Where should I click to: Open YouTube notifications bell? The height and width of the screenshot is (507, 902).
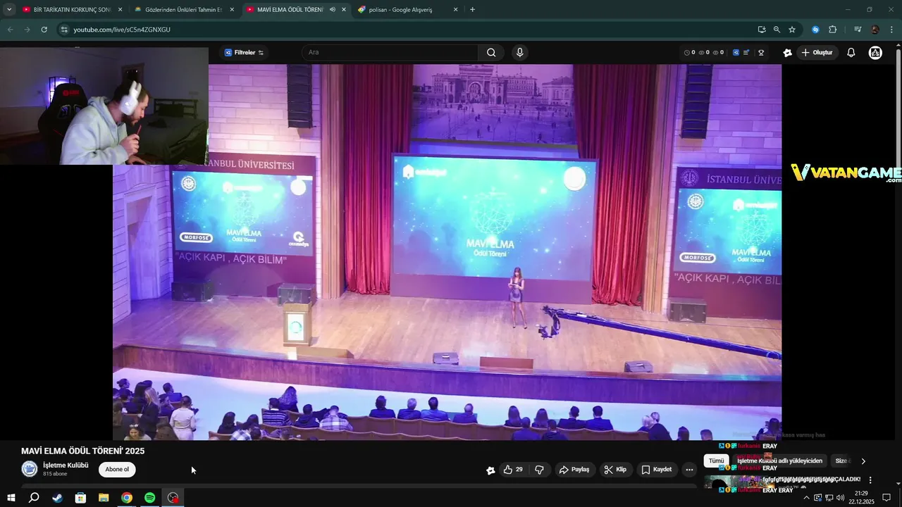(x=851, y=53)
